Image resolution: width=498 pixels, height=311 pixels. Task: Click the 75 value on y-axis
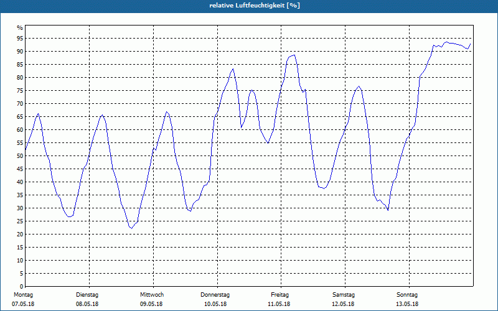tap(20, 91)
